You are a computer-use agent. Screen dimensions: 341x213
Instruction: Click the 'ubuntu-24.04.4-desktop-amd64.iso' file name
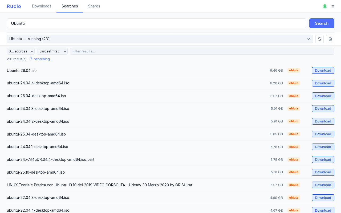[38, 83]
